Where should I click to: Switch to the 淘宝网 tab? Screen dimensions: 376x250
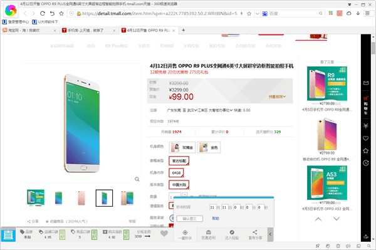pyautogui.click(x=29, y=31)
